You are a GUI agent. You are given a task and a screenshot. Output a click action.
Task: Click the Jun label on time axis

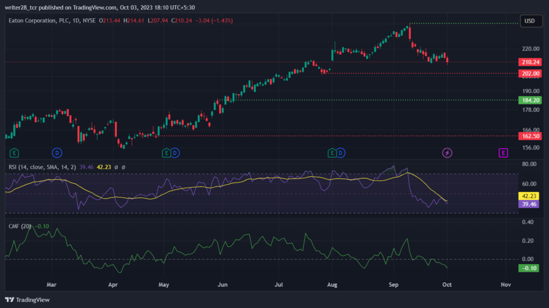click(222, 284)
